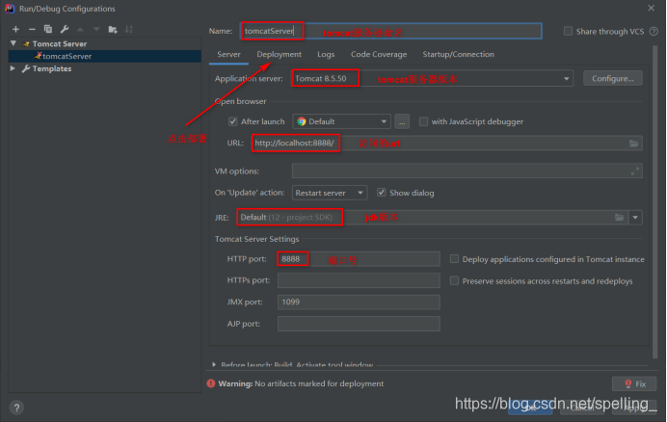Create a new folder with the folder icon
The image size is (667, 422).
[113, 29]
